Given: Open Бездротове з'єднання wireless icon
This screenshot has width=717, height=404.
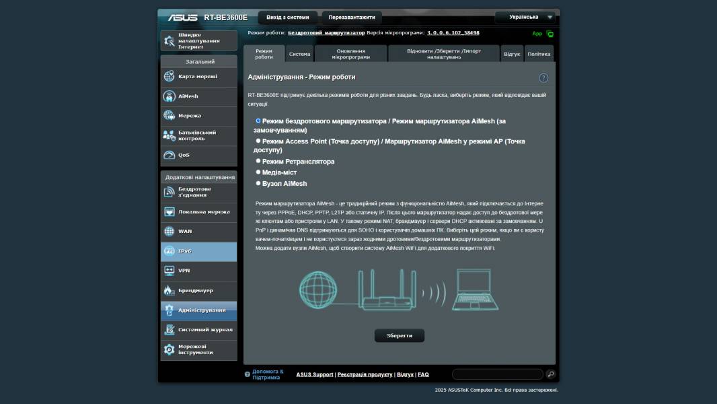Looking at the screenshot, I should point(169,192).
